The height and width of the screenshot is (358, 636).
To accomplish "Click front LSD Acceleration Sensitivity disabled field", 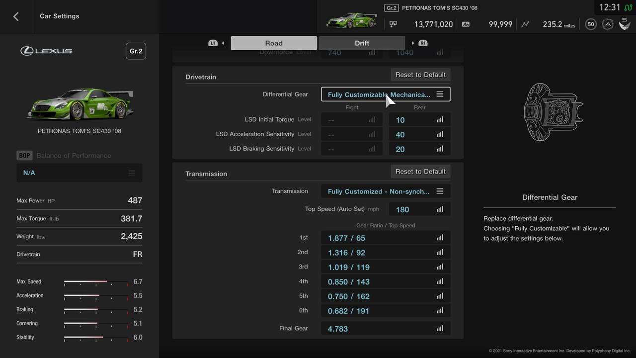I will [352, 134].
